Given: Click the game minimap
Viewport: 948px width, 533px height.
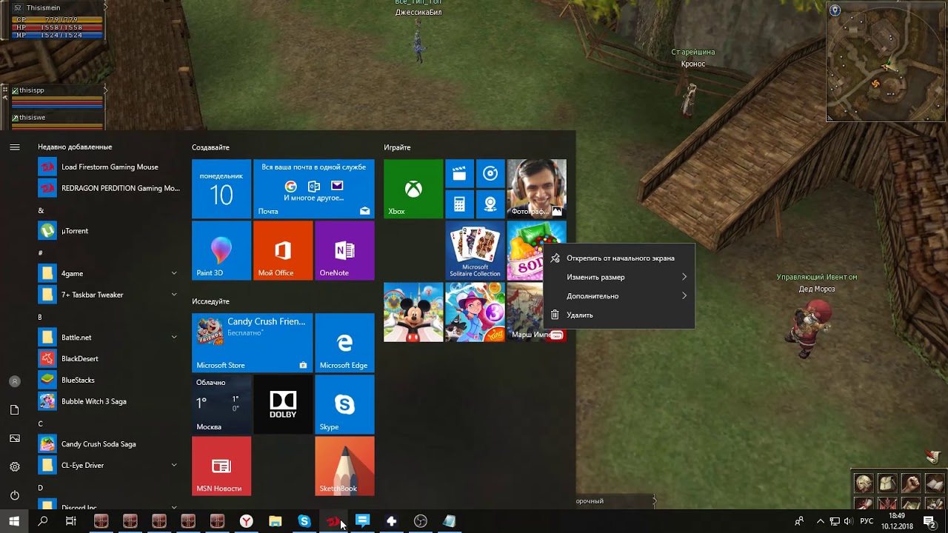Looking at the screenshot, I should click(886, 61).
